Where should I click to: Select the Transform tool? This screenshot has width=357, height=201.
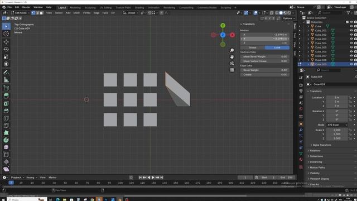click(6, 64)
